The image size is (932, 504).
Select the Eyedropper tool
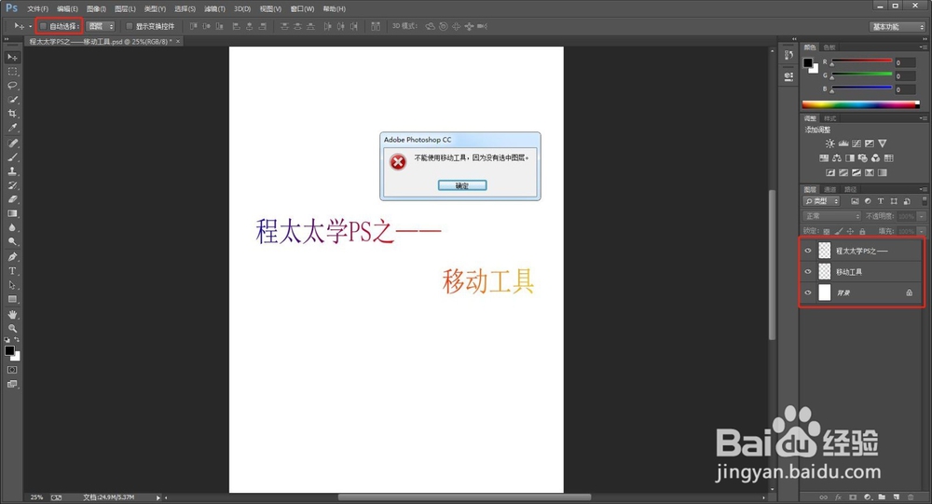coord(12,128)
